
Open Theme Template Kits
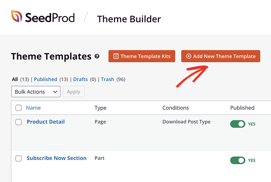pos(142,56)
